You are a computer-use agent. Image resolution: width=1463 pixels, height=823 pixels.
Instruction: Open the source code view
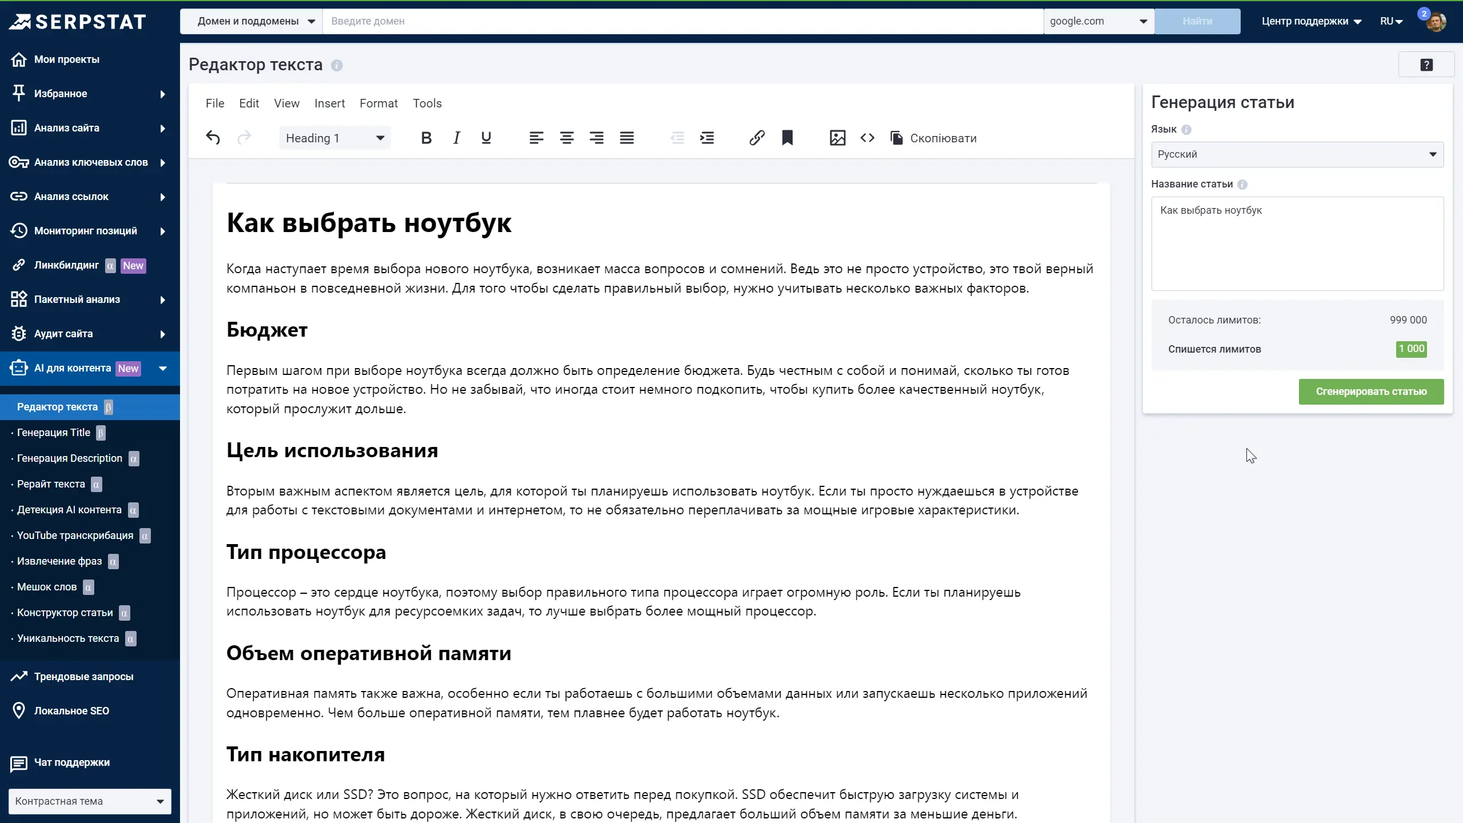(x=867, y=138)
